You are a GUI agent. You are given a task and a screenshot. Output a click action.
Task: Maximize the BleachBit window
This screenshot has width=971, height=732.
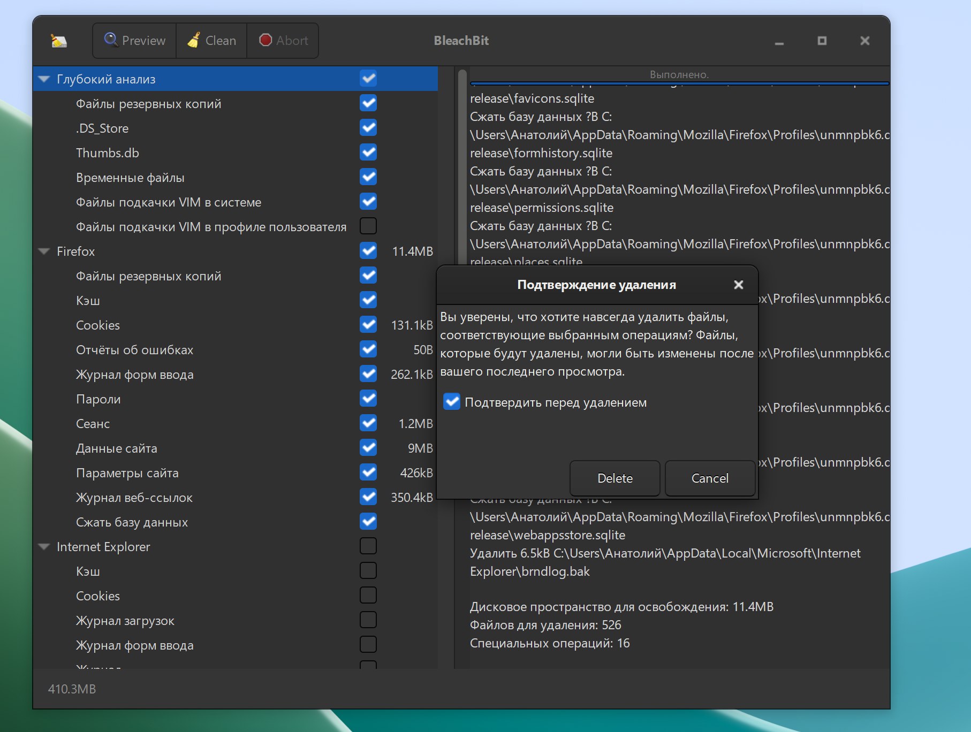pos(822,41)
